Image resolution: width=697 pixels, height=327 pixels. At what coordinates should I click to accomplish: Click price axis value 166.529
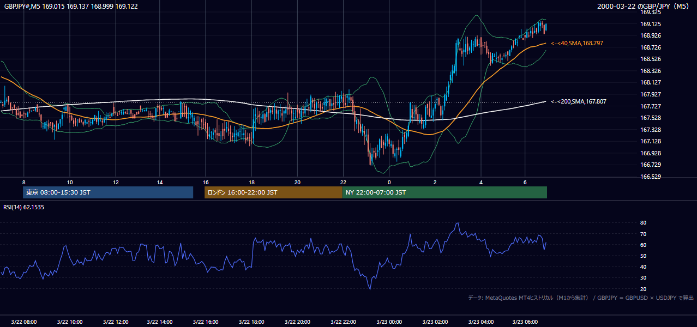pos(651,177)
